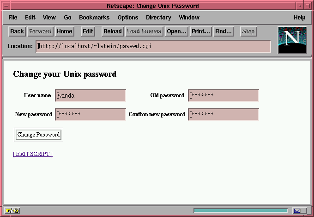
Task: Expand the Options menu
Action: 128,18
